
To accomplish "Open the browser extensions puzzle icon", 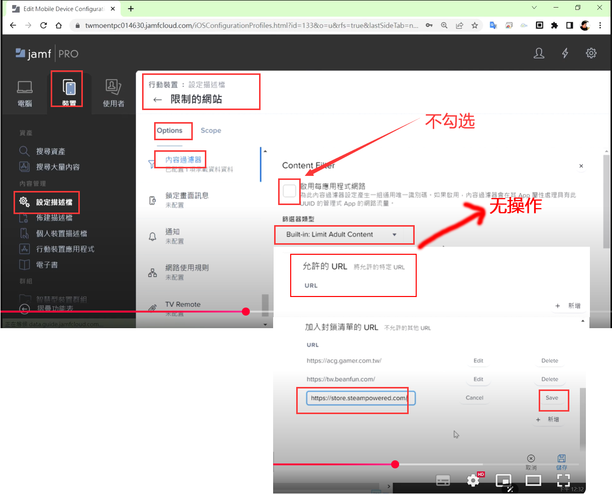I will [x=554, y=25].
